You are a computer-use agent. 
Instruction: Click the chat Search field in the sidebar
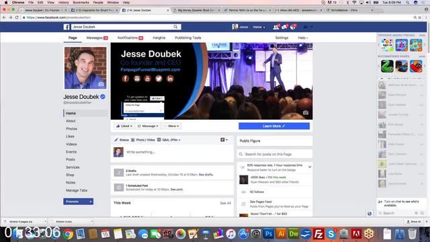(396, 213)
